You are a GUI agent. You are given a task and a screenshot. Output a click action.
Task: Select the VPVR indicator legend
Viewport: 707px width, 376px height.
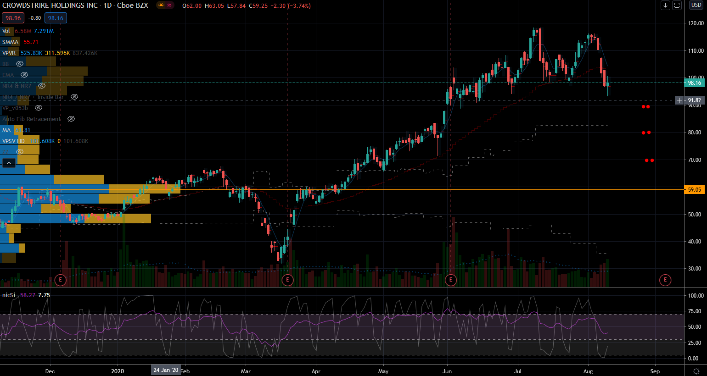pos(9,53)
